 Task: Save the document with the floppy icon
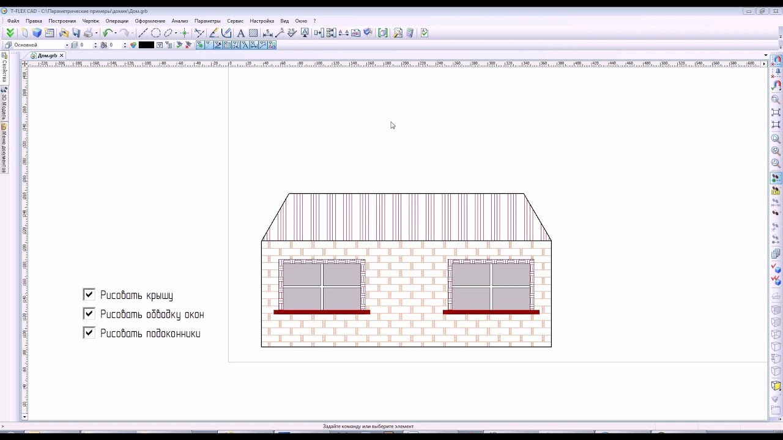76,33
